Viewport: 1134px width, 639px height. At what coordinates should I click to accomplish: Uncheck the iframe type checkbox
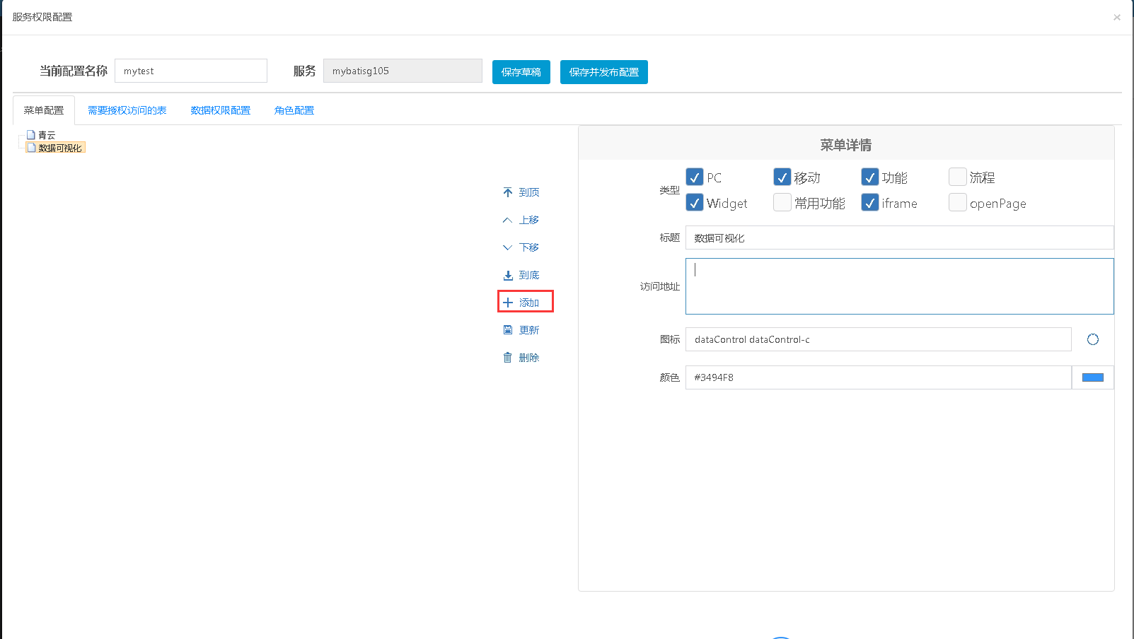[x=870, y=202]
